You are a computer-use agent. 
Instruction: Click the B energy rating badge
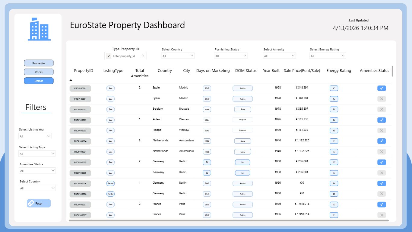point(334,109)
